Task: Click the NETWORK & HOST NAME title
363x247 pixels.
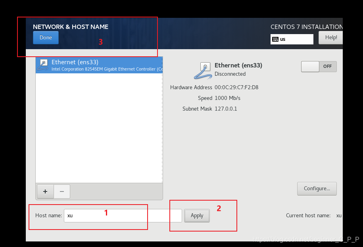Action: point(71,27)
